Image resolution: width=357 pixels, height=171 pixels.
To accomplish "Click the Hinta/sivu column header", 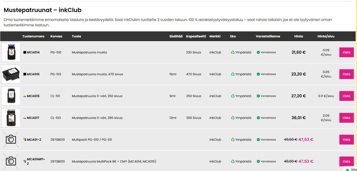I will tap(326, 36).
